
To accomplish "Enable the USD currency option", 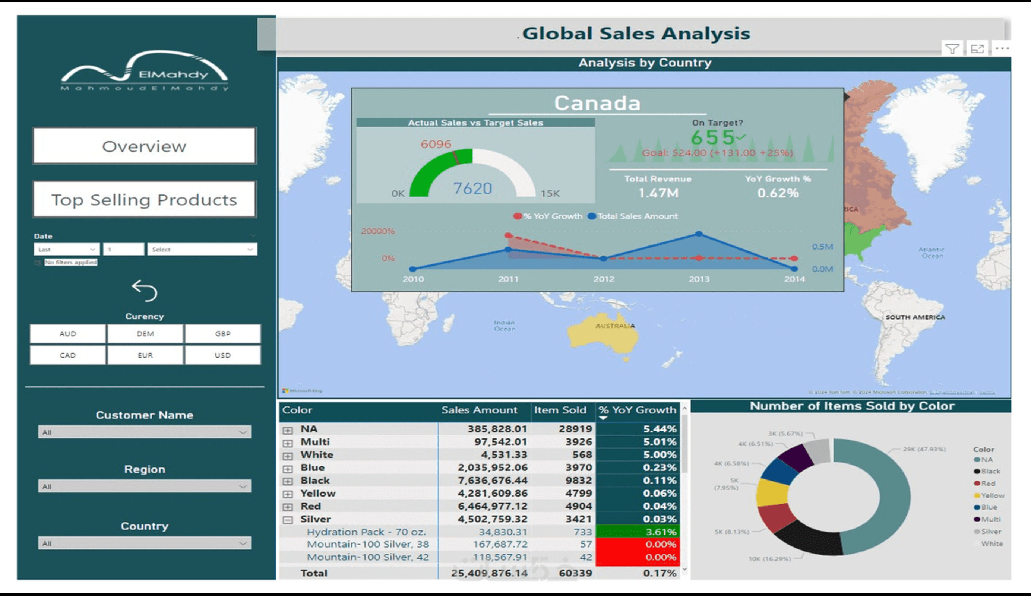I will coord(223,355).
